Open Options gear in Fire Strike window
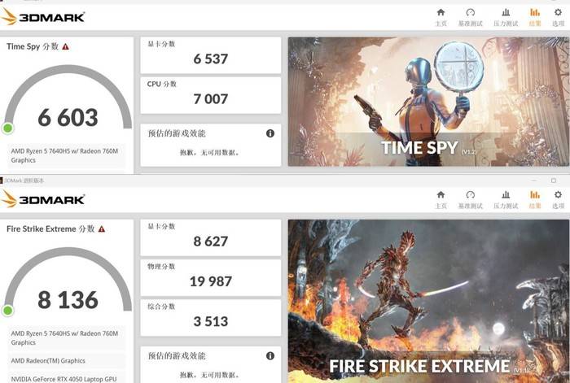This screenshot has height=383, width=570. (x=558, y=195)
